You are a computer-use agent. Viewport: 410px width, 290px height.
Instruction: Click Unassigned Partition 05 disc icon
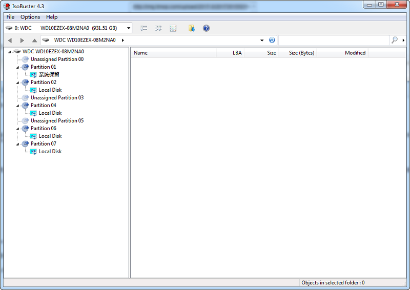[25, 121]
